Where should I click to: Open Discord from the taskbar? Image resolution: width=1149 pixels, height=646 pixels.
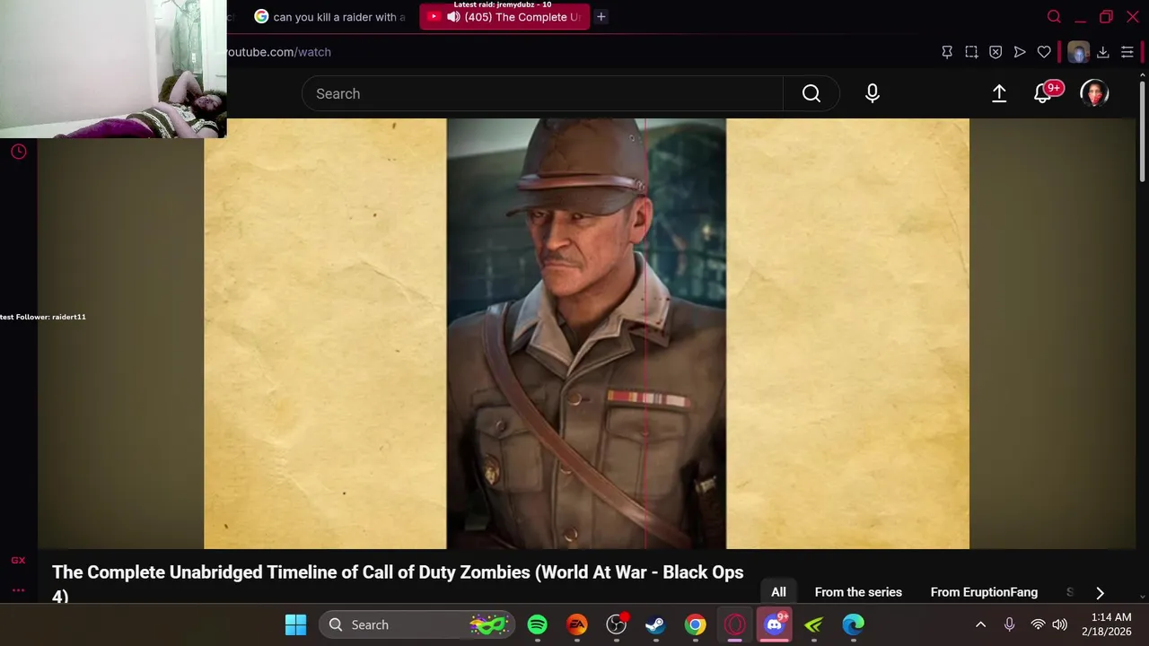tap(775, 624)
